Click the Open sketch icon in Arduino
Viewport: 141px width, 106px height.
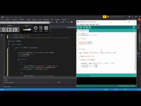pos(87,27)
